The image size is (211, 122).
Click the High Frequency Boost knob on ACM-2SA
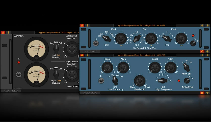[x=155, y=68]
